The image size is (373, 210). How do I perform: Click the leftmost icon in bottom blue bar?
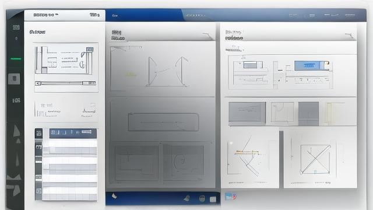[114, 196]
